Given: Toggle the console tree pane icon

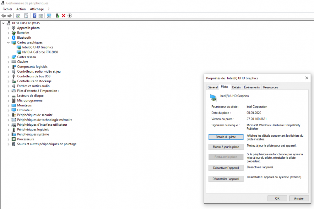Looking at the screenshot, I should (x=18, y=16).
